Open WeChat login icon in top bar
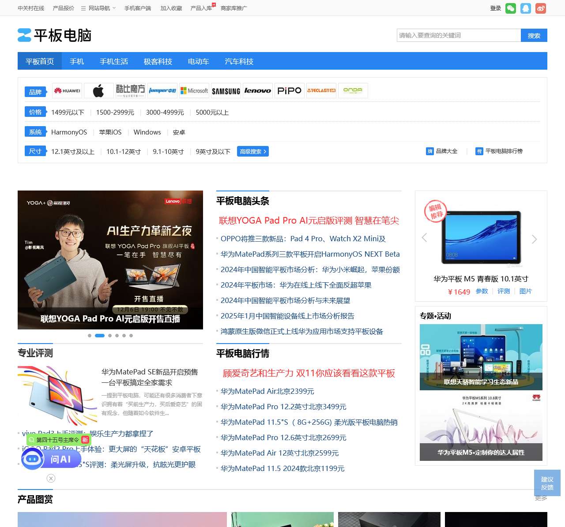565x527 pixels. point(511,8)
